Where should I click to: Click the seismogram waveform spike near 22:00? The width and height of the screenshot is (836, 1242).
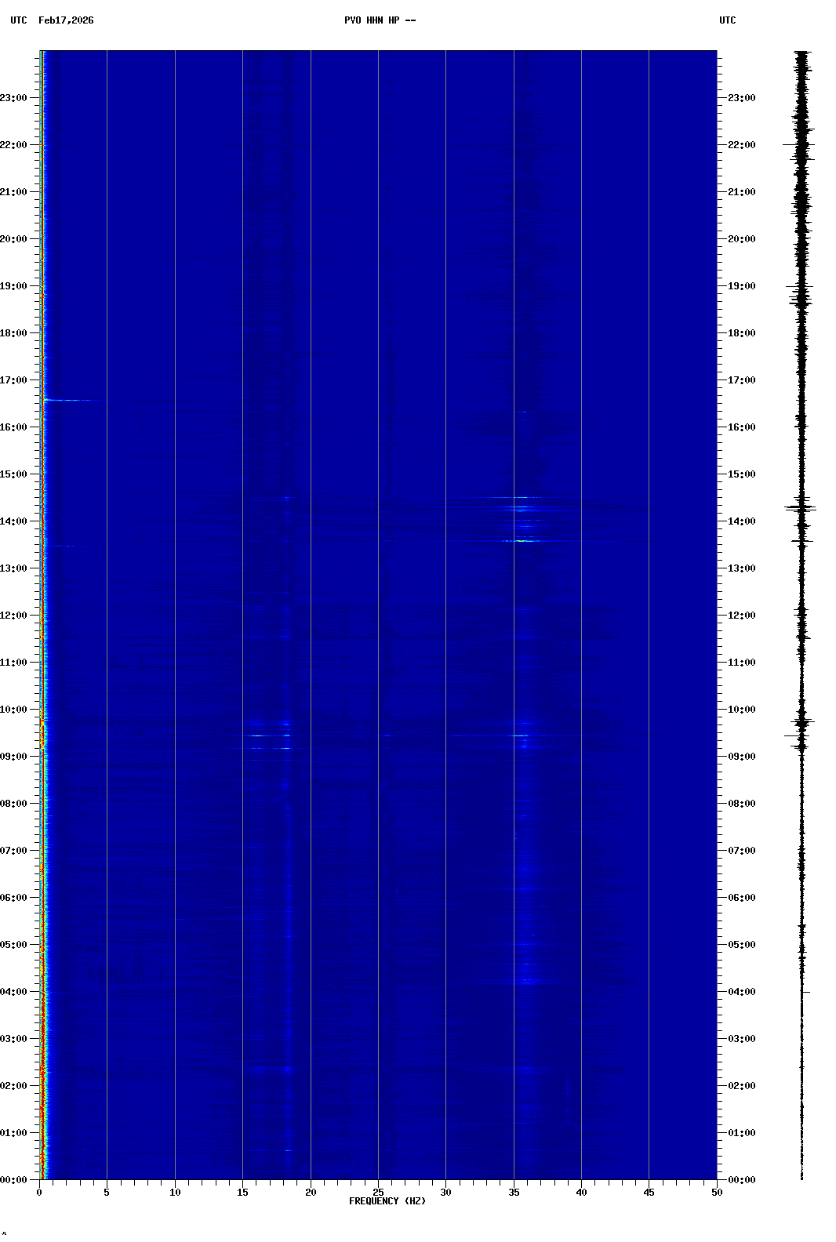[801, 145]
